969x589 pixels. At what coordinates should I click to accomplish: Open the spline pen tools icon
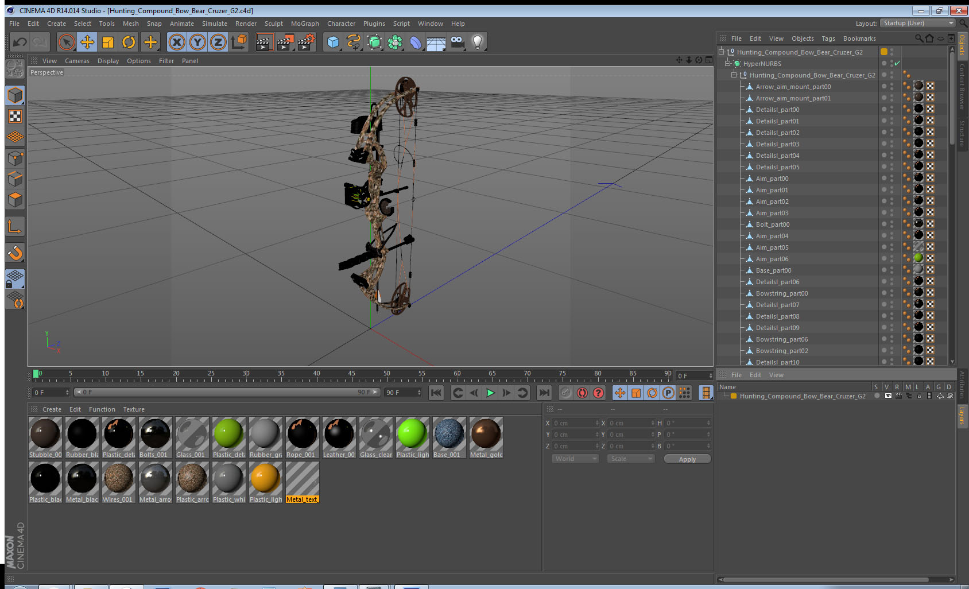354,42
